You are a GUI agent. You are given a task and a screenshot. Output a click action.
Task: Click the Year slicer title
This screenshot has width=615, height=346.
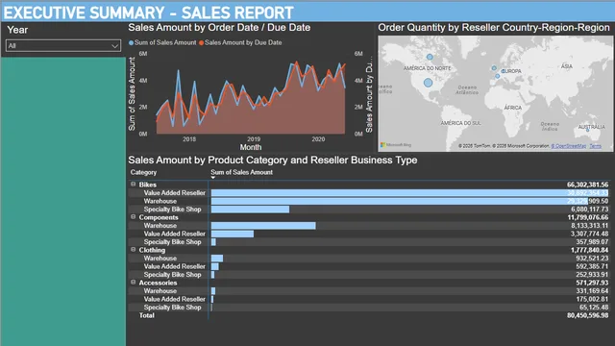[x=17, y=30]
